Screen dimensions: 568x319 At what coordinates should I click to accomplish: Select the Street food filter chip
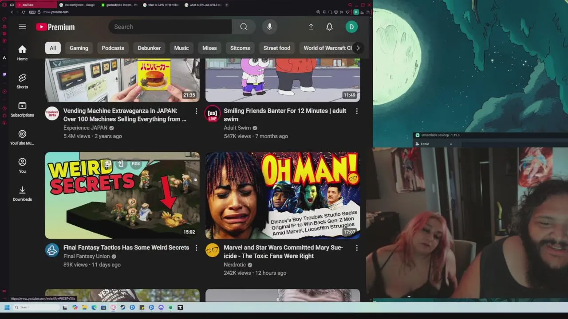(277, 48)
